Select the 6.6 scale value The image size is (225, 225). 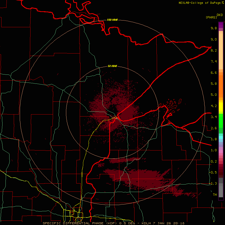[x=214, y=72]
